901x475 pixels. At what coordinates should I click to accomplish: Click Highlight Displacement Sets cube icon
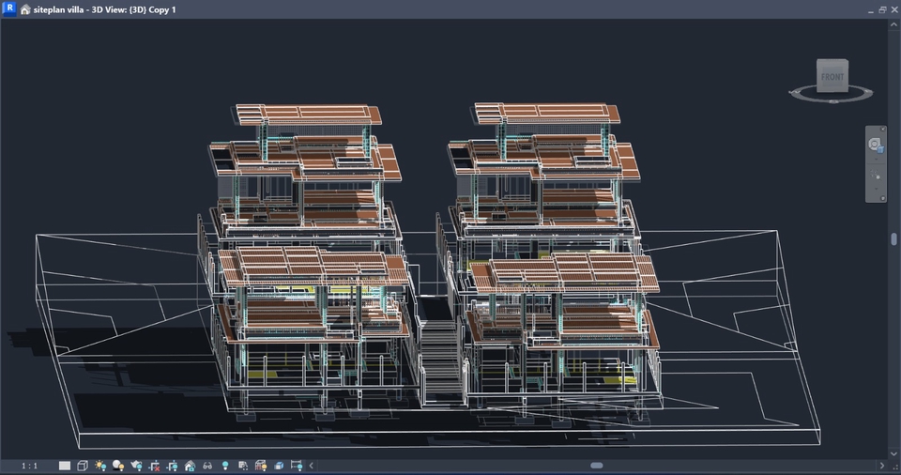click(279, 466)
